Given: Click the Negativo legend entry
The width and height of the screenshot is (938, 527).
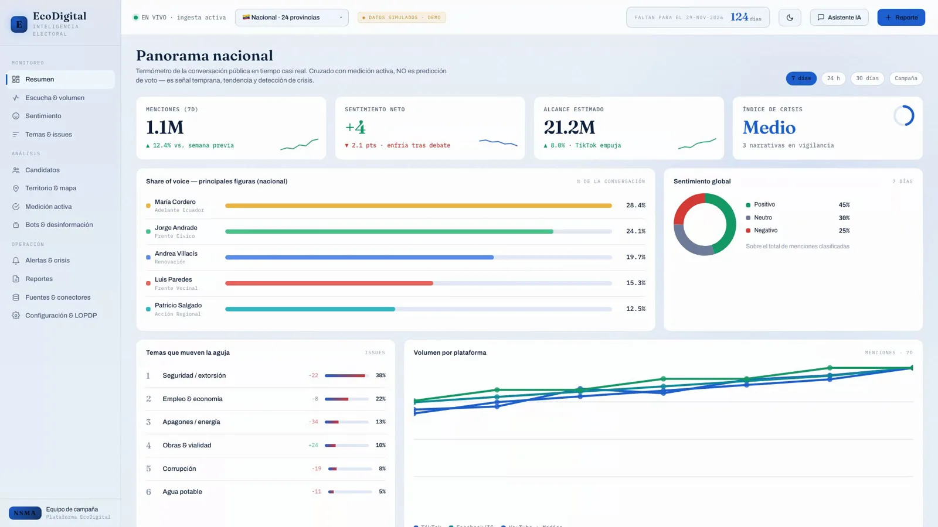Looking at the screenshot, I should 797,231.
